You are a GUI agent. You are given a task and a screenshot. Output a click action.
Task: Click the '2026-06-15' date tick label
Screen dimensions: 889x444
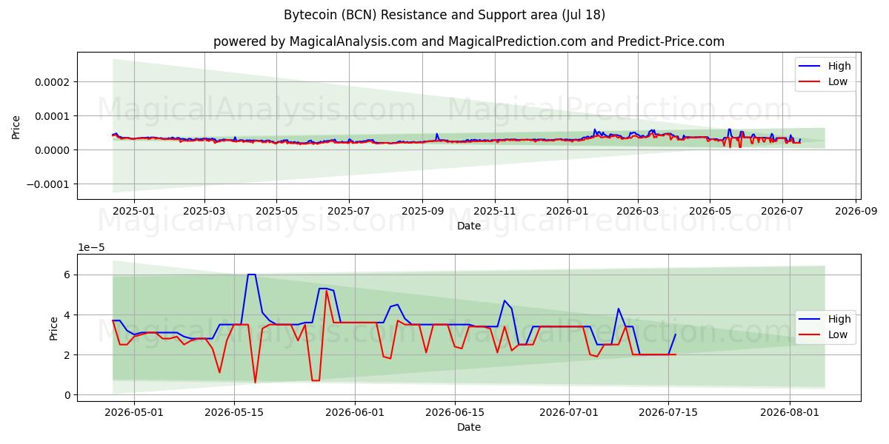click(455, 413)
